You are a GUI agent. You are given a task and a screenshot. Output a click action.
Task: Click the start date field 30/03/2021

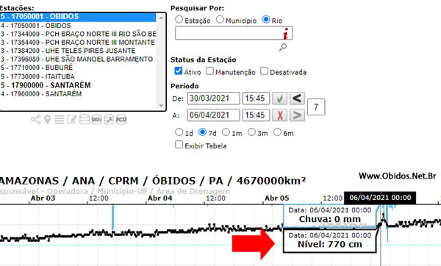[x=213, y=98]
